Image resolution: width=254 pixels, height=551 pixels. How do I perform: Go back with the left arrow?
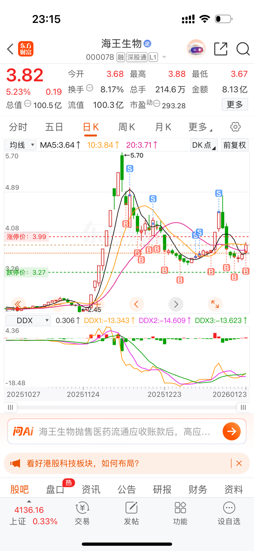pos(10,49)
